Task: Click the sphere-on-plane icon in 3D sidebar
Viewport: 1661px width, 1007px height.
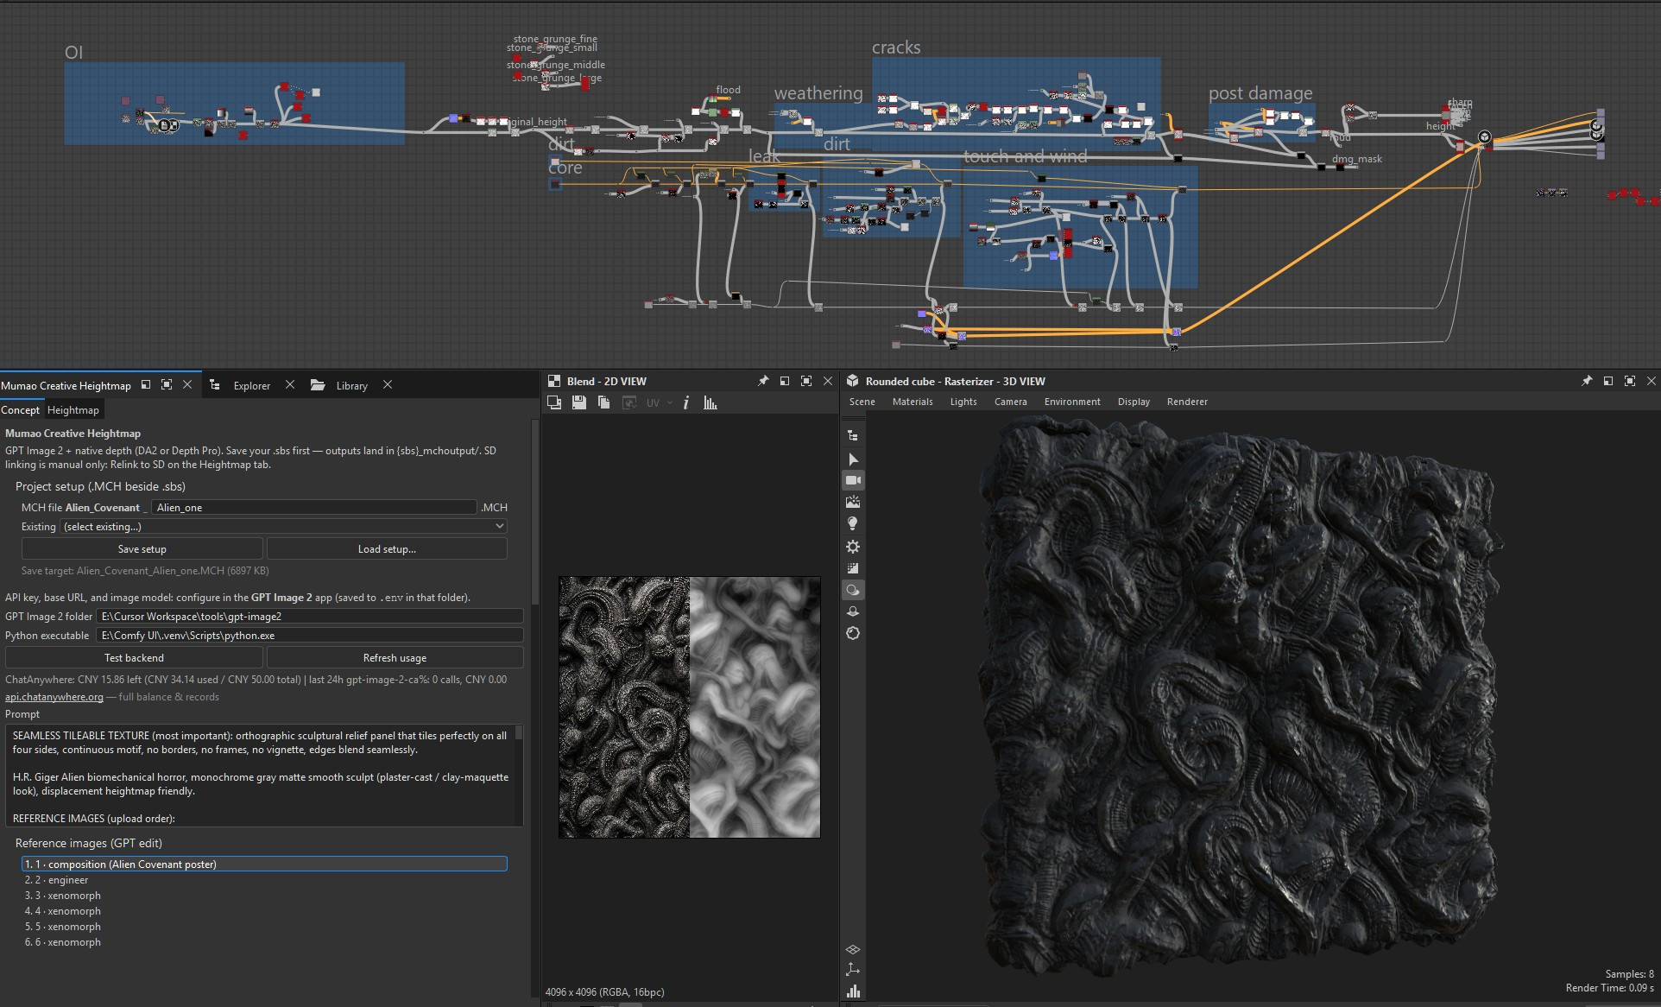Action: [x=853, y=611]
